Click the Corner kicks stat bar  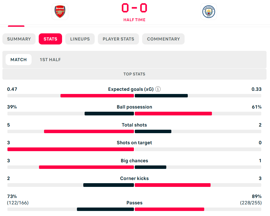pos(134,185)
